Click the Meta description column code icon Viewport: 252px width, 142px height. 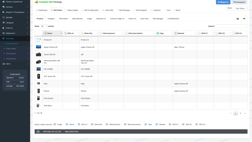(x=127, y=33)
